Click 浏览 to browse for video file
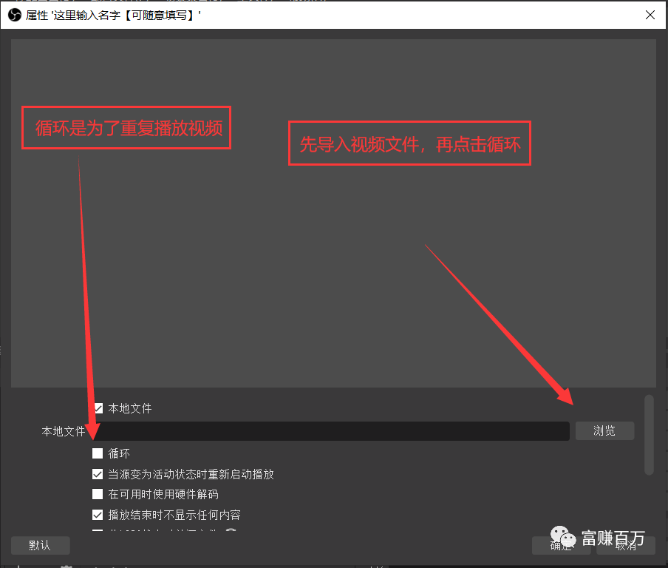The height and width of the screenshot is (568, 668). pos(604,431)
